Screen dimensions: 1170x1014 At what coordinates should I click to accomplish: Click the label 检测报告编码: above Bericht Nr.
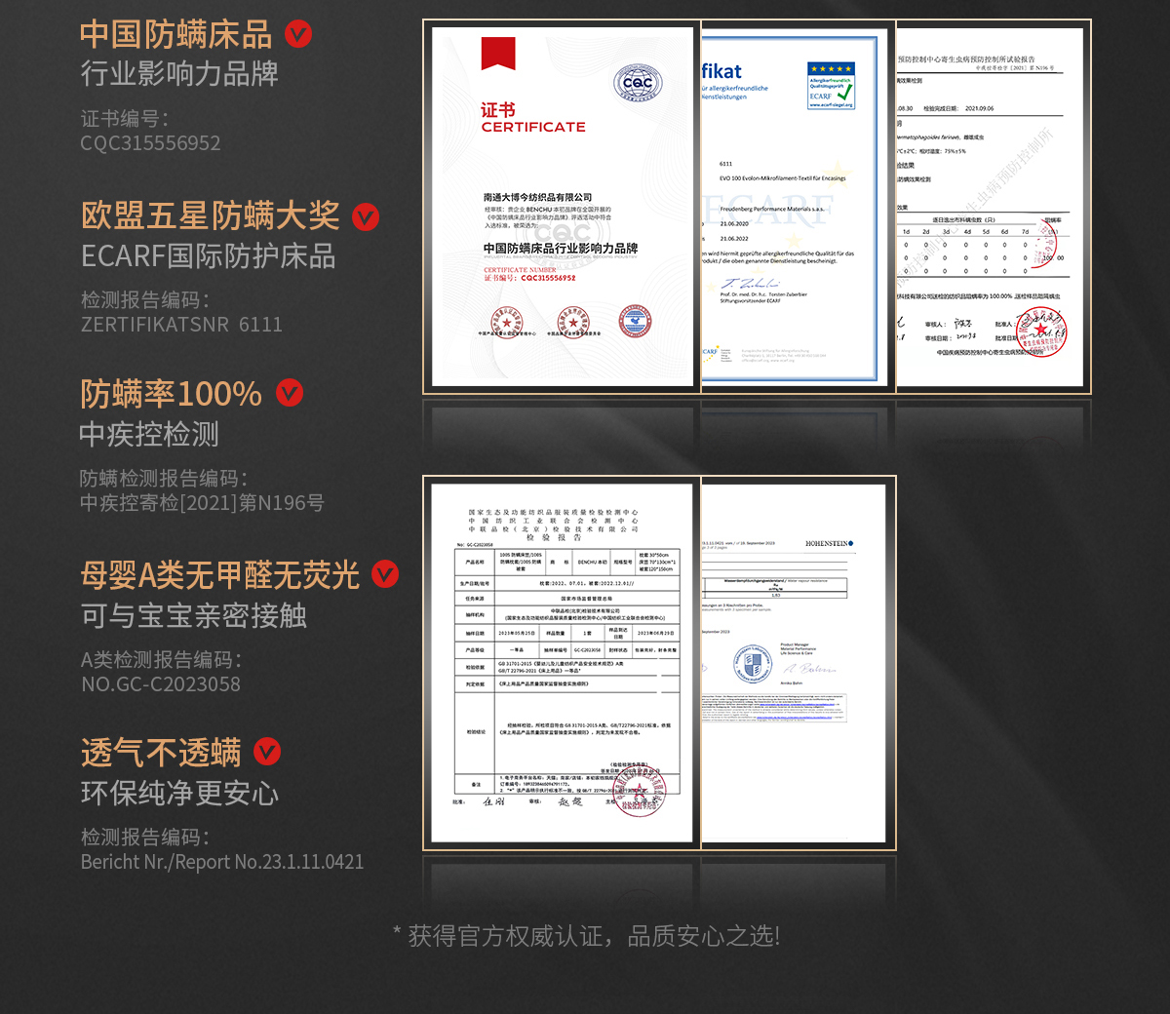[x=145, y=838]
